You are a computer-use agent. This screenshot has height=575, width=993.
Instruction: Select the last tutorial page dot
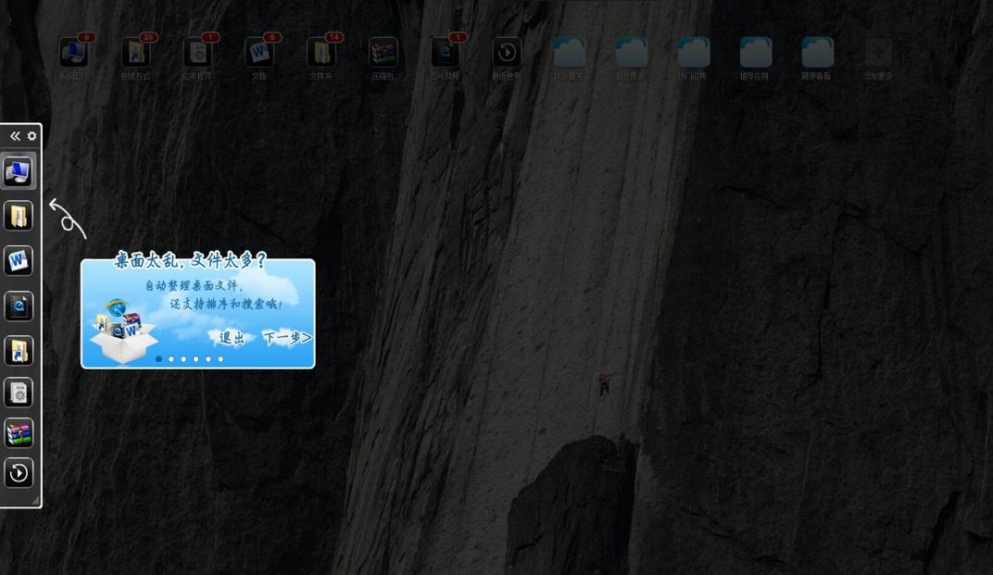tap(220, 359)
